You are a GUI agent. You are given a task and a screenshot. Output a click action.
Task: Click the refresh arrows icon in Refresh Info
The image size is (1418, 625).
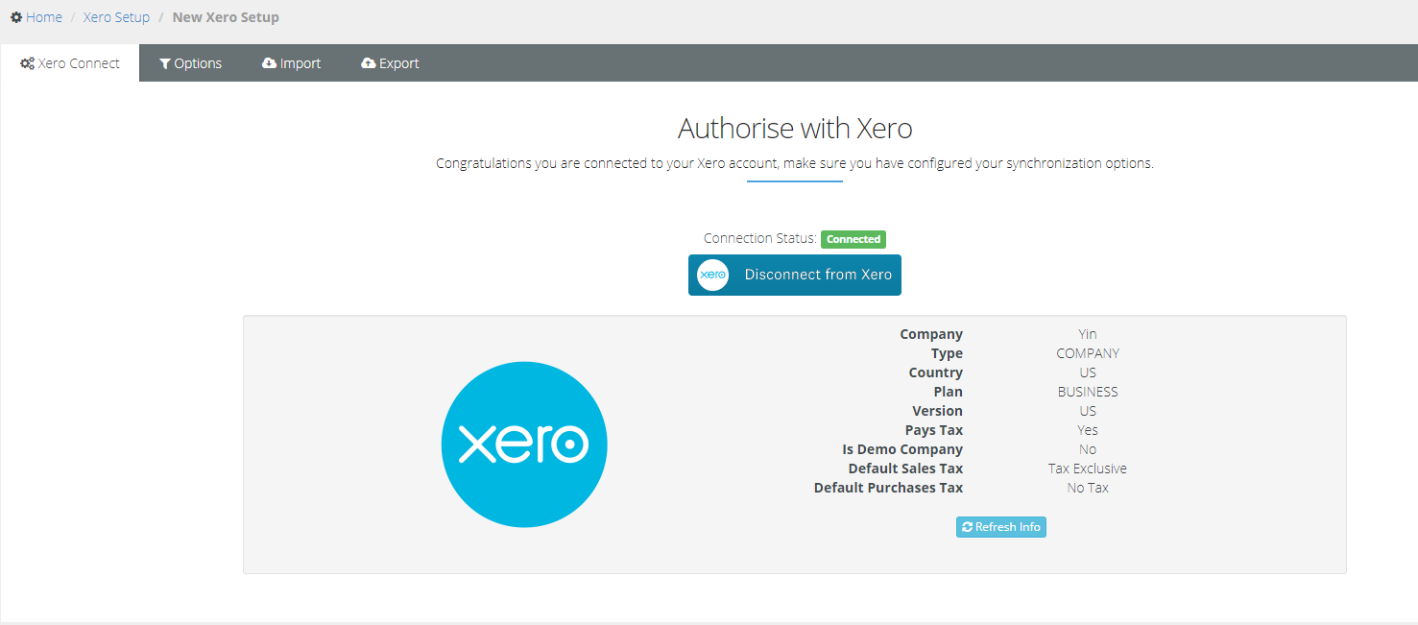pyautogui.click(x=967, y=527)
